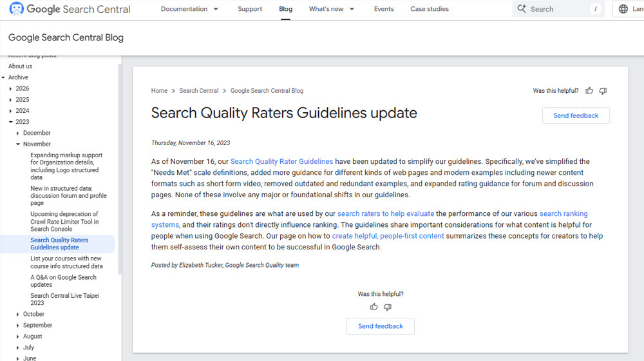The height and width of the screenshot is (361, 644).
Task: Click the search sparkle icon in the search box
Action: 522,9
